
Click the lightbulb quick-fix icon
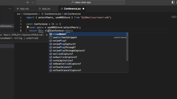[x=28, y=27]
